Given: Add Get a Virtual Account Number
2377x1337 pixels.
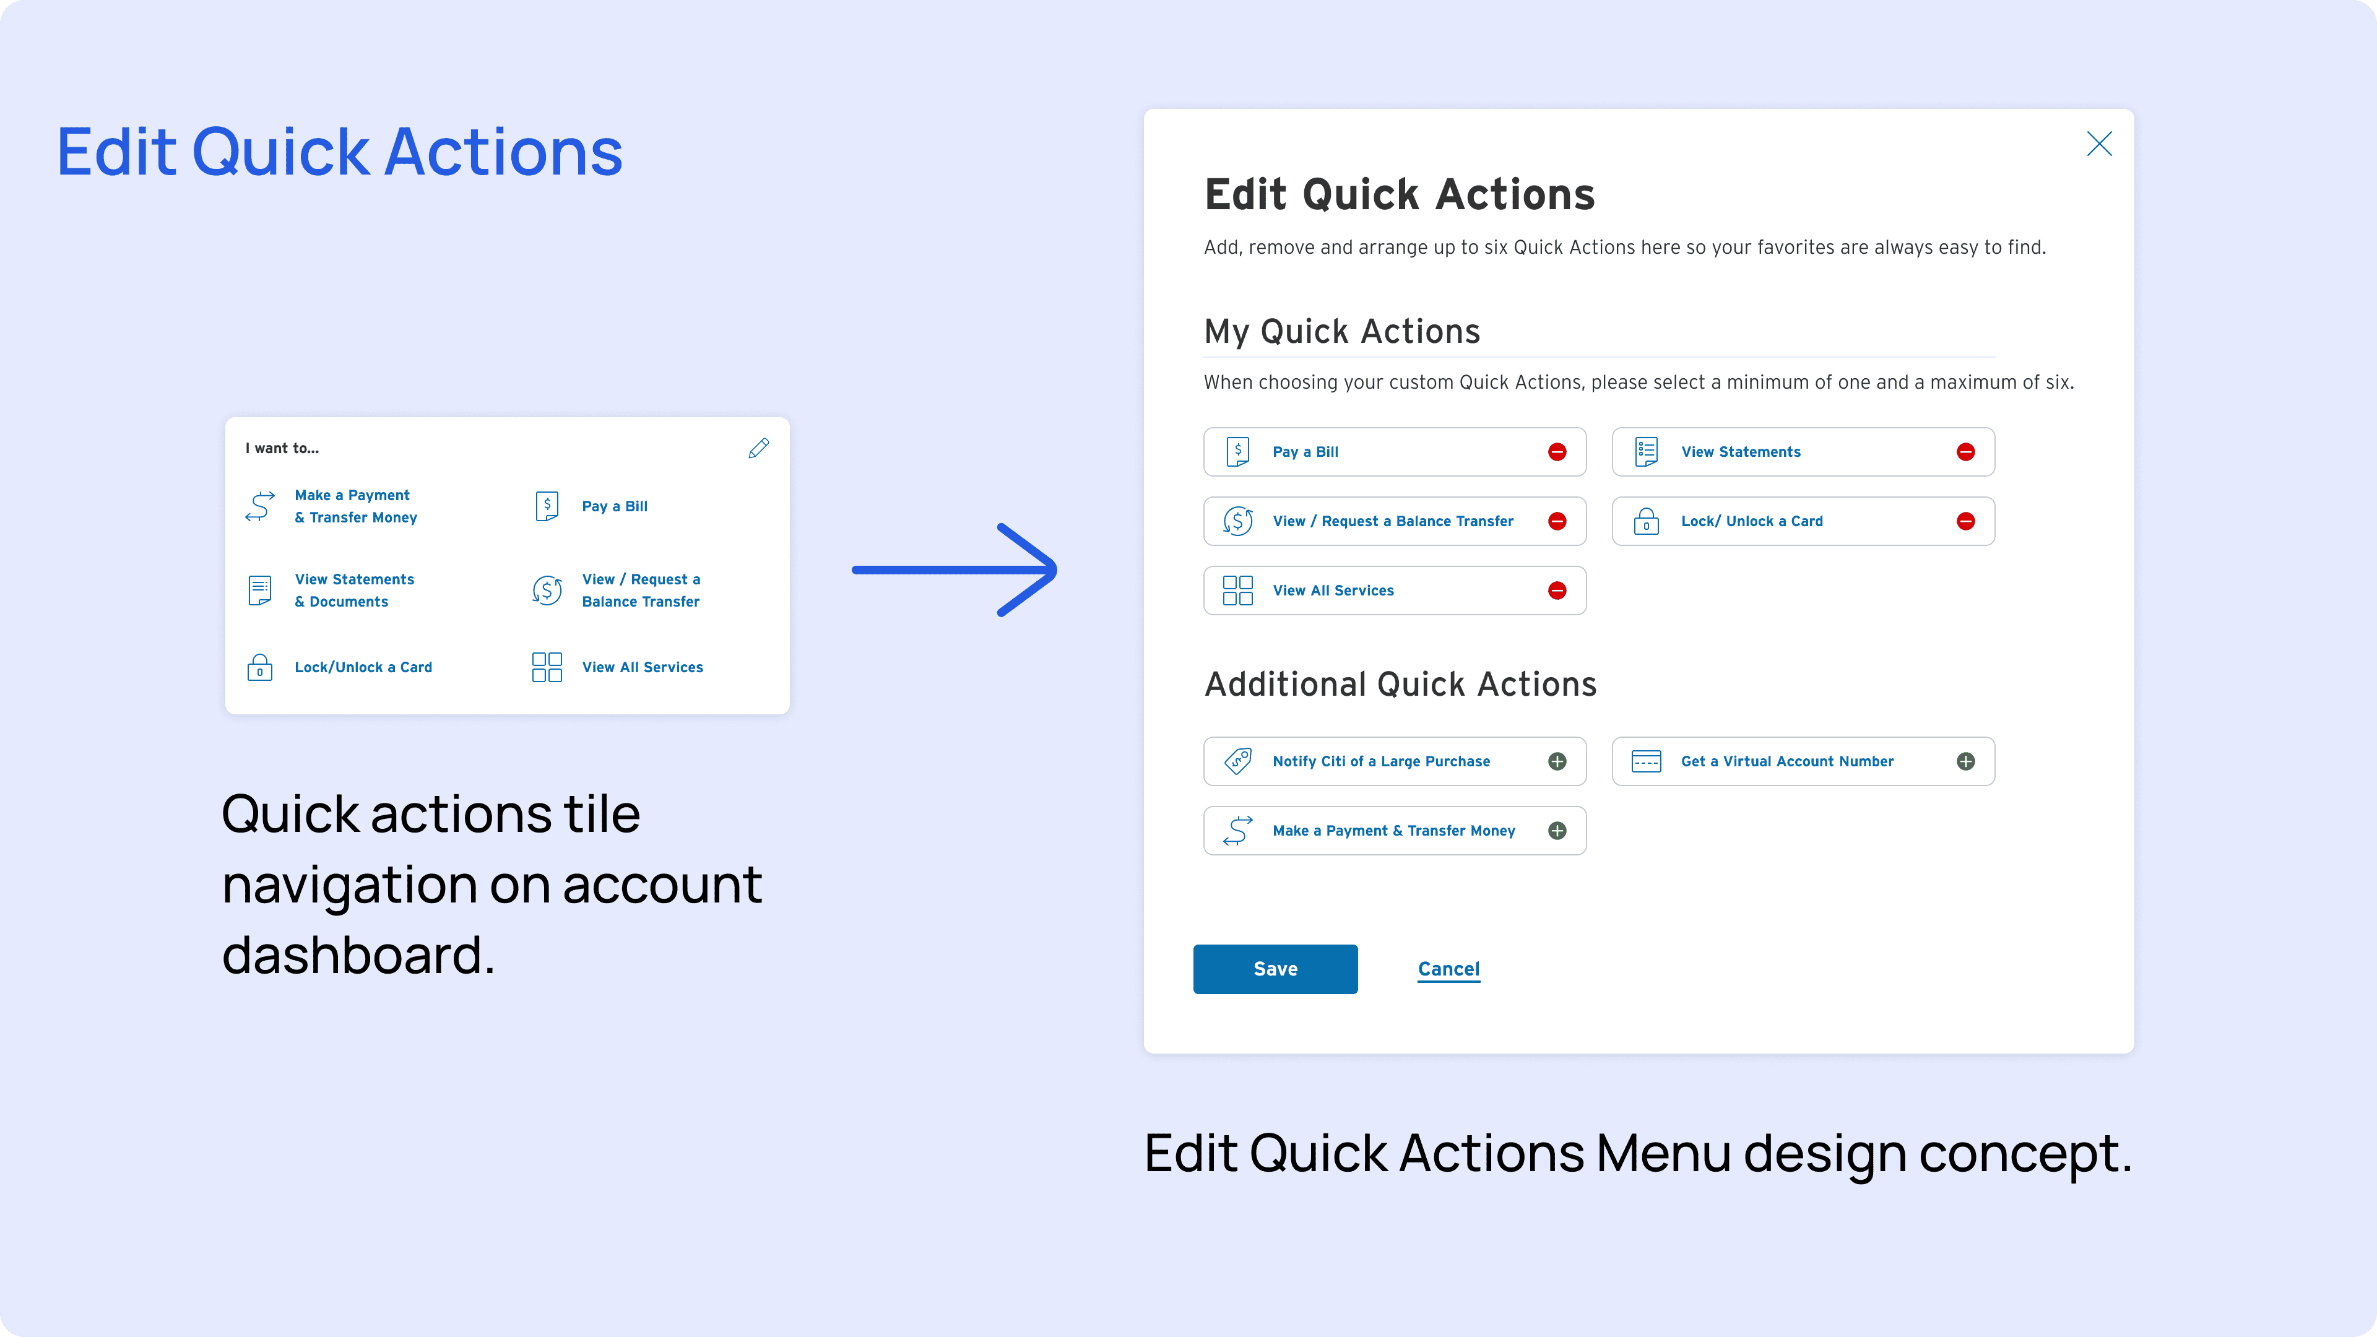Looking at the screenshot, I should click(1965, 761).
